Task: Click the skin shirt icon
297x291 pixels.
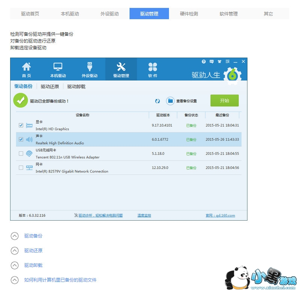Action: (219, 61)
